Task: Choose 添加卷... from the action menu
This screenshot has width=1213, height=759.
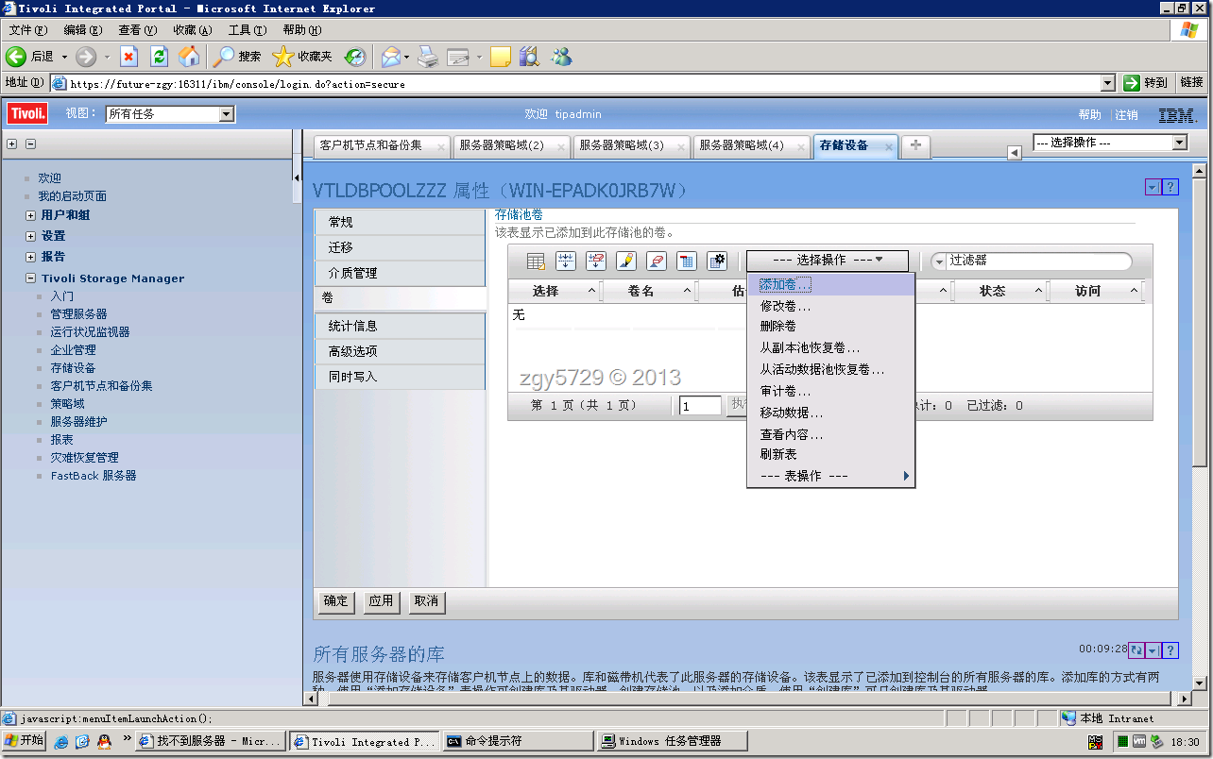Action: tap(830, 284)
